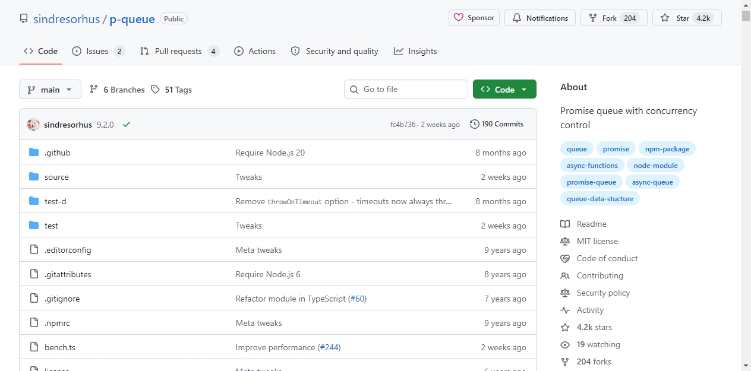Open the .gitattributes file
751x371 pixels.
68,274
